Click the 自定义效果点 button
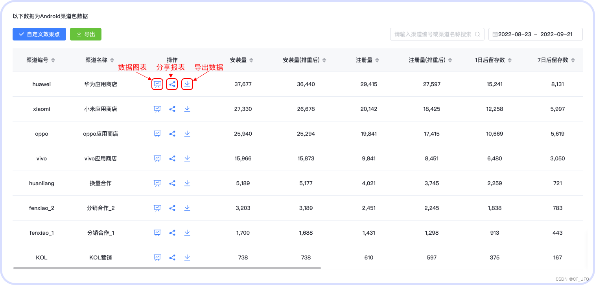This screenshot has width=595, height=285. [x=39, y=34]
